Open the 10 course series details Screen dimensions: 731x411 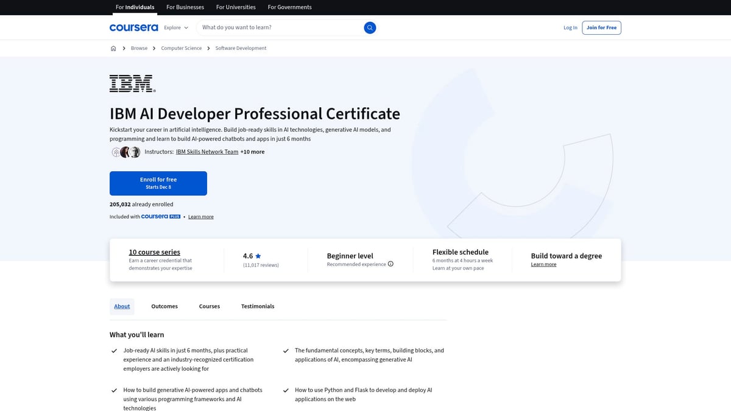click(x=154, y=252)
